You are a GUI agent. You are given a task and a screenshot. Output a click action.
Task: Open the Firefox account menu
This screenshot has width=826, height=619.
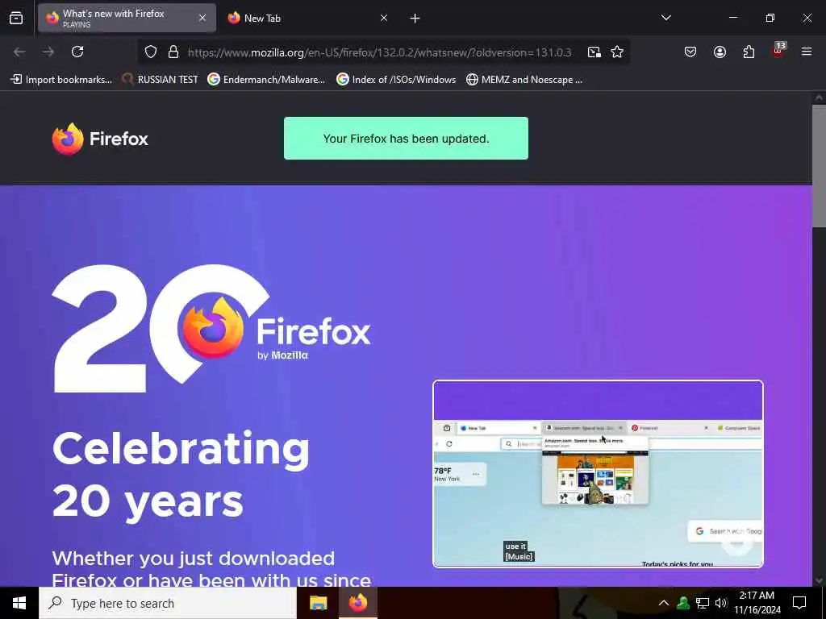click(x=720, y=52)
